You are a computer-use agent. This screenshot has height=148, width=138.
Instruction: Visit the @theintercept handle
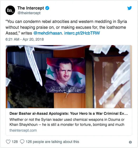[29, 13]
